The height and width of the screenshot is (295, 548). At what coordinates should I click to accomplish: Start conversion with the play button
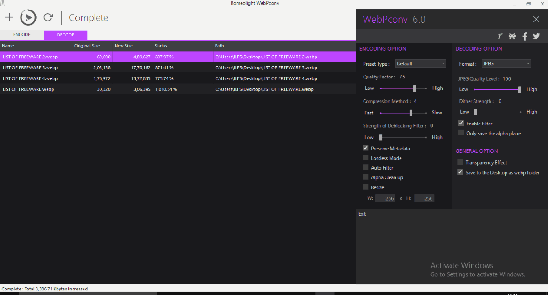pos(28,18)
